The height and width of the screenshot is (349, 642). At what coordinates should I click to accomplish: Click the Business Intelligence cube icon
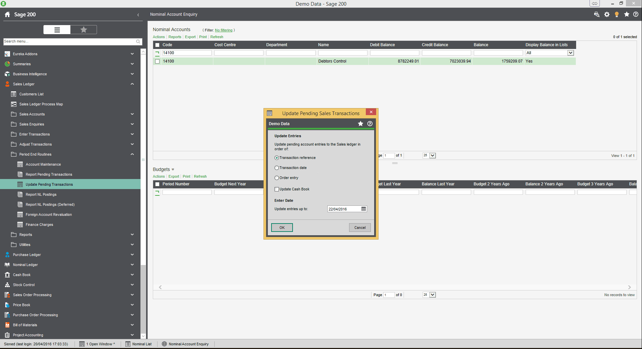pos(7,74)
